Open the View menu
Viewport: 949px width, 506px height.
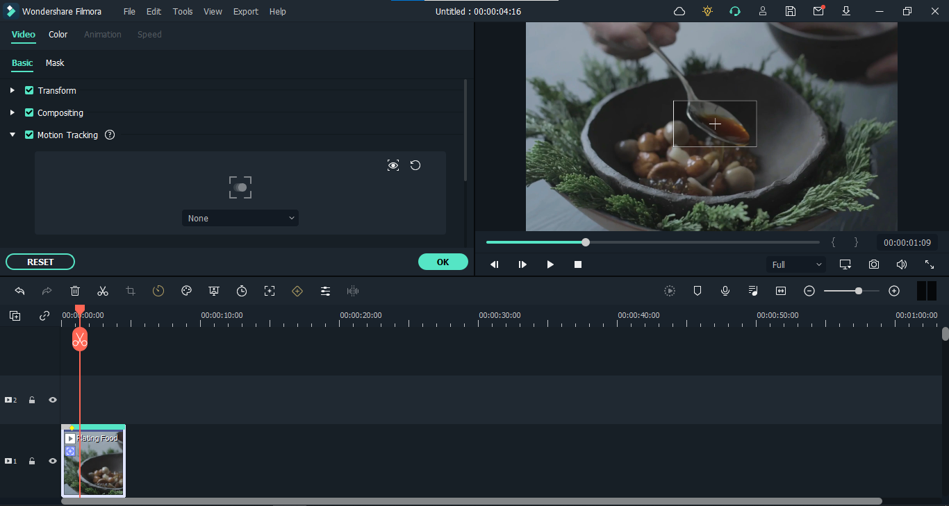[x=213, y=11]
